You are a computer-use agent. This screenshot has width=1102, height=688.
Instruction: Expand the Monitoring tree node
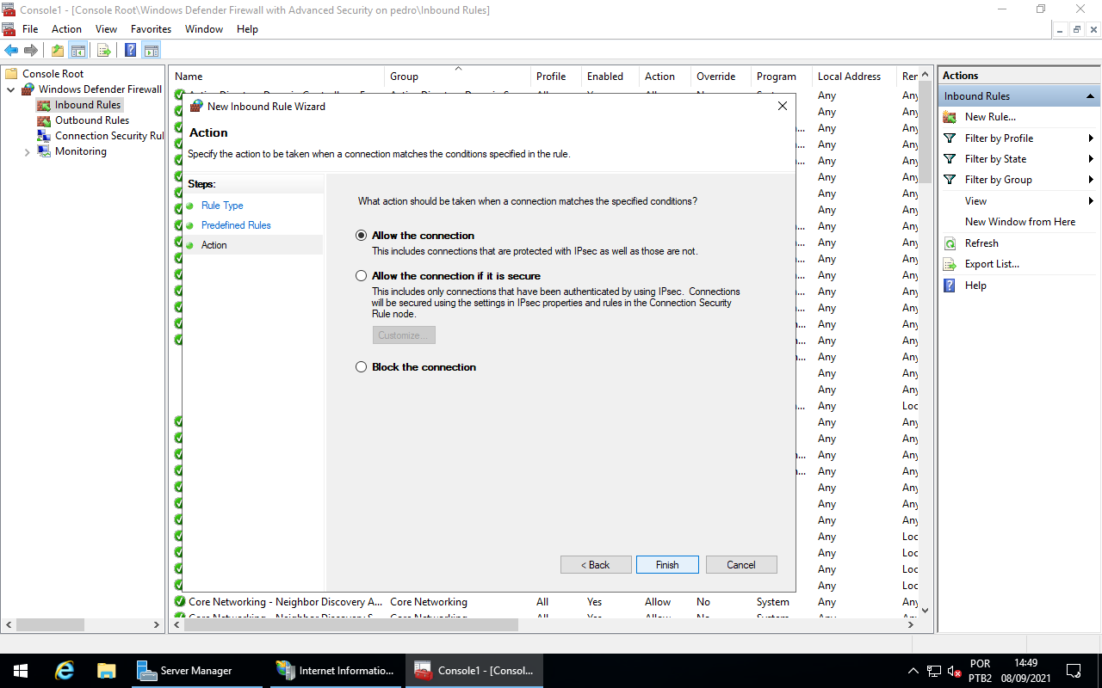point(27,152)
